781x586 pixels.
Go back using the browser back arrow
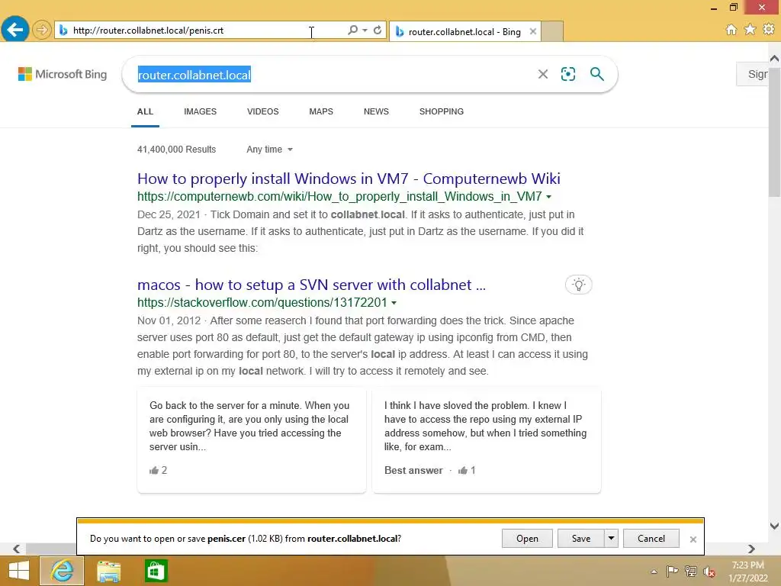(x=15, y=30)
